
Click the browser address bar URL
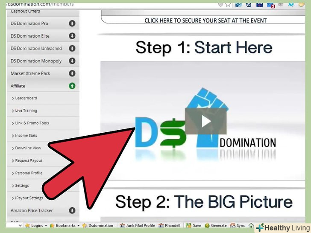[40, 4]
